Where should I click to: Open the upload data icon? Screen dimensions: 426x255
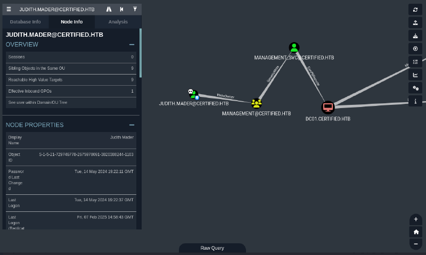415,48
